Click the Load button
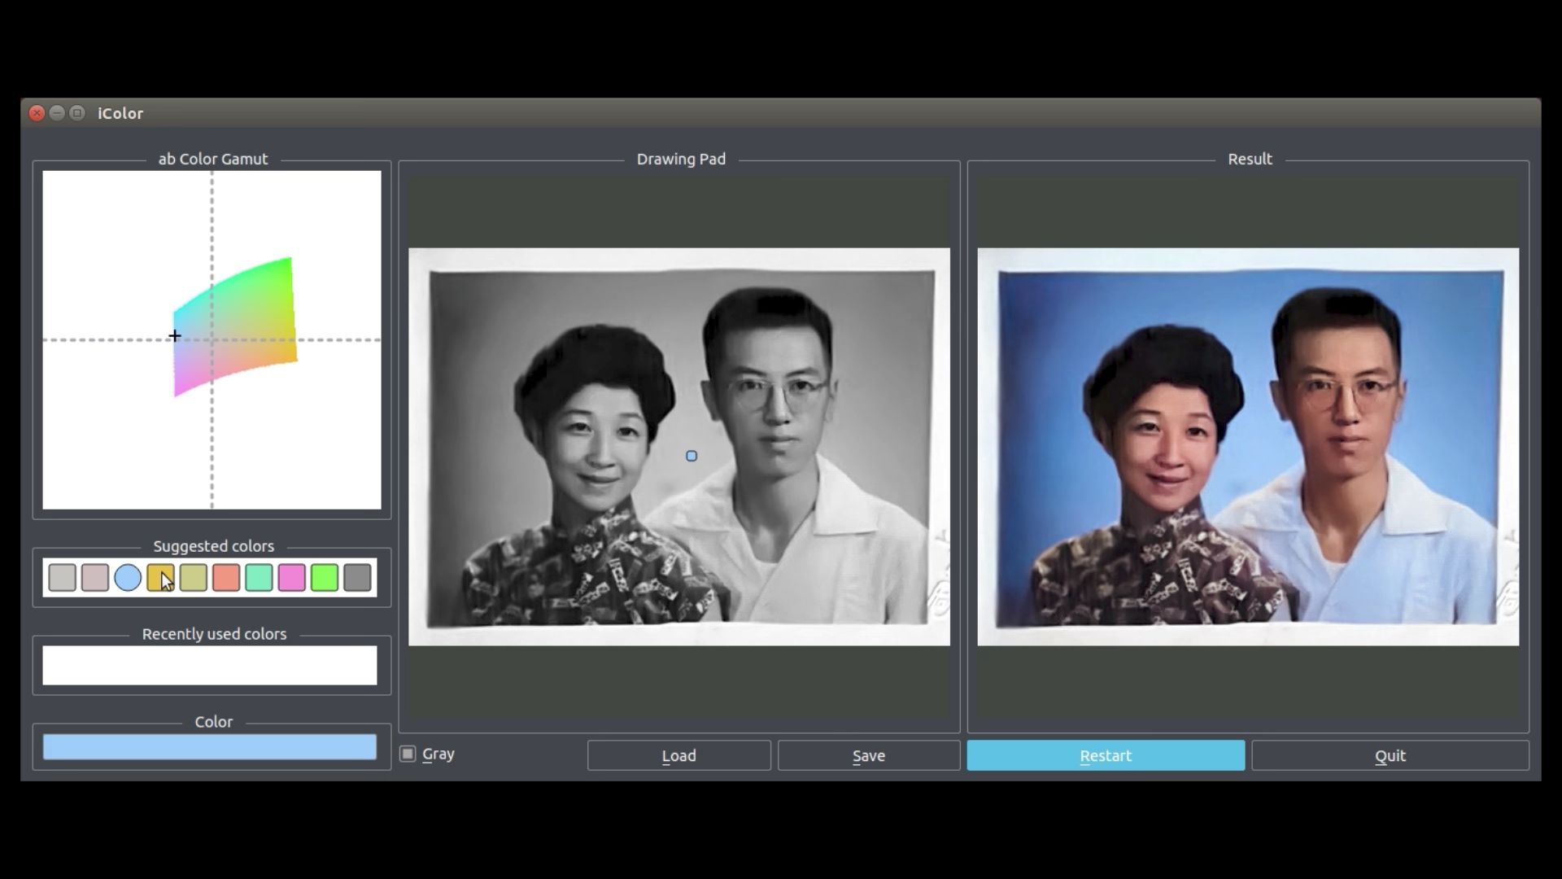1562x879 pixels. 678,755
